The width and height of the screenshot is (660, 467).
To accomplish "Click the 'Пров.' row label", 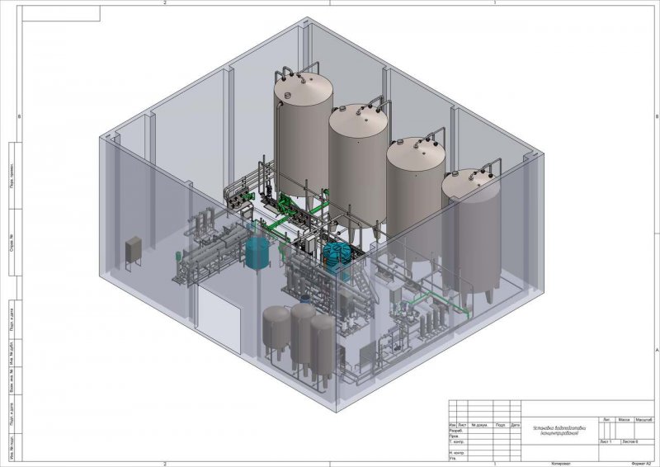I will click(455, 436).
